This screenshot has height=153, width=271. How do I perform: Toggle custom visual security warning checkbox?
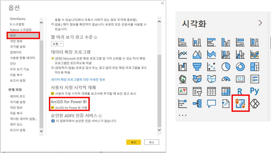(x=53, y=93)
